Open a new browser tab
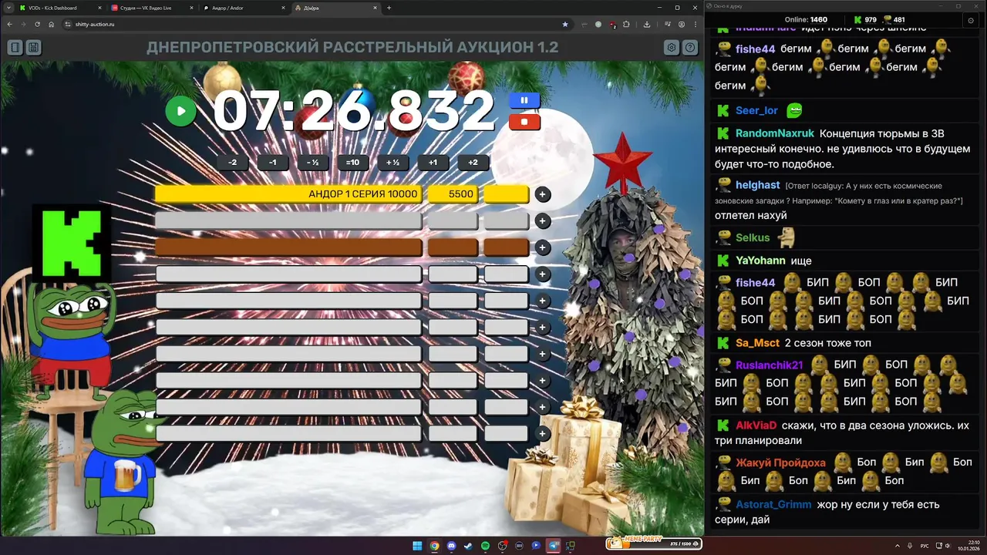987x555 pixels. [x=389, y=8]
